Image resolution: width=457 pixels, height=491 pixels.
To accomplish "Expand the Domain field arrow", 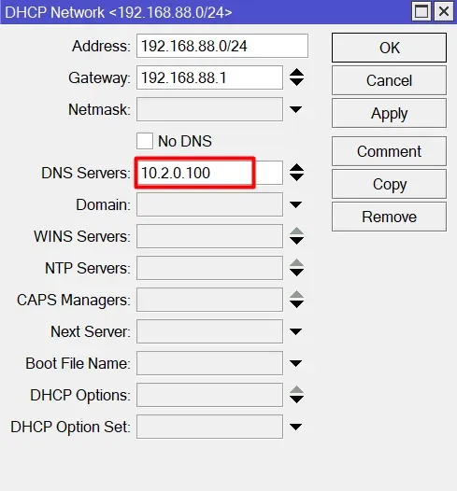I will [x=296, y=204].
